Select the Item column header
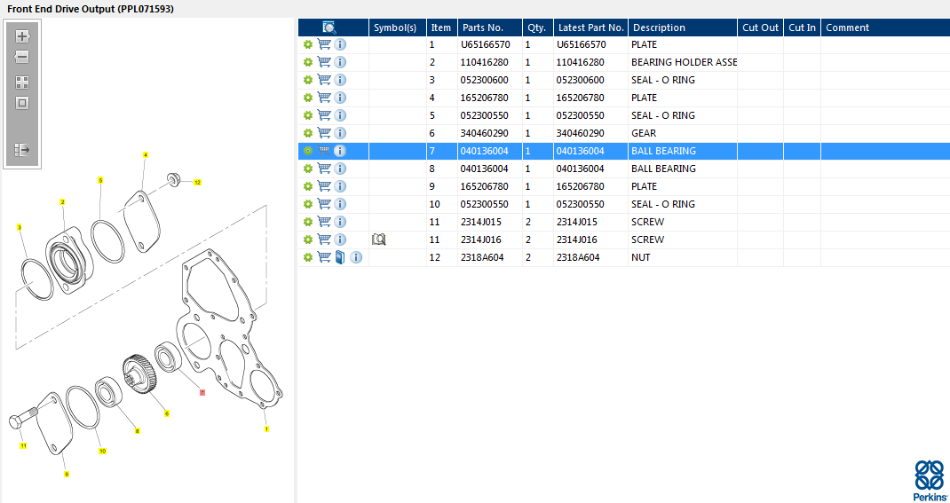Screen dimensions: 950x503 pyautogui.click(x=441, y=28)
